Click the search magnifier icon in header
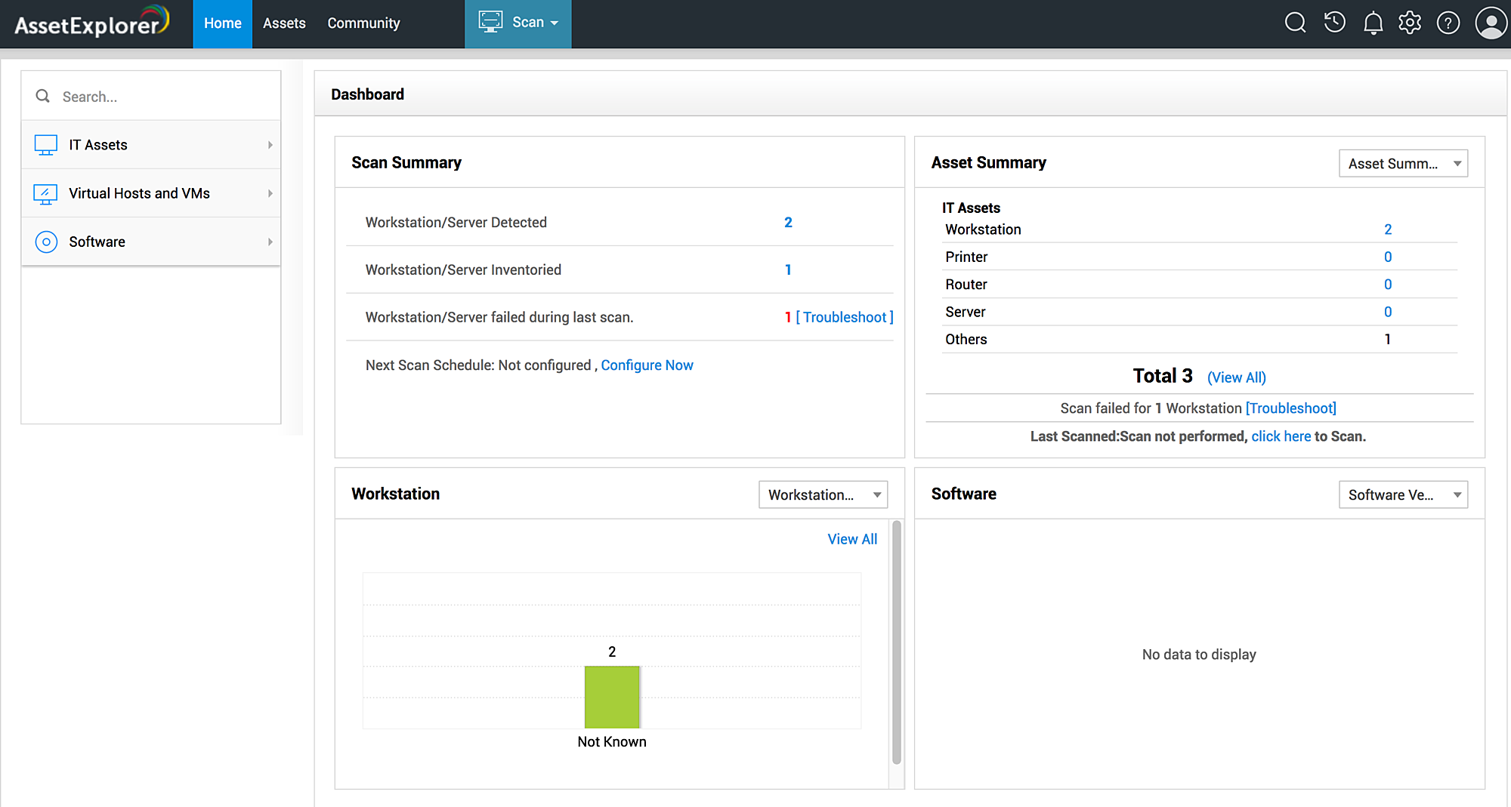Image resolution: width=1511 pixels, height=807 pixels. coord(1295,23)
